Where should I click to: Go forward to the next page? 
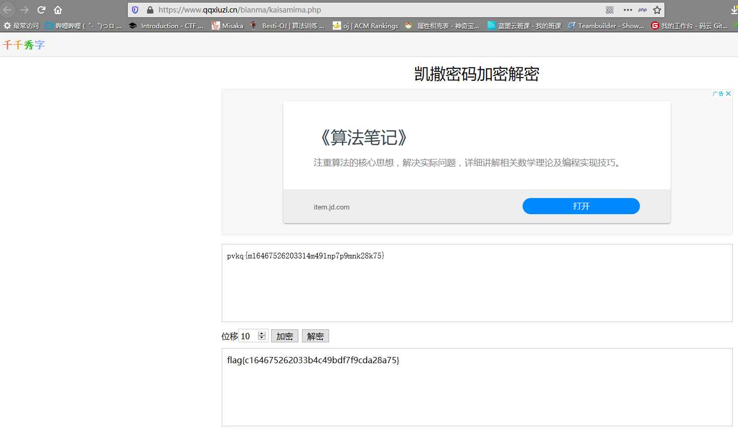point(25,9)
